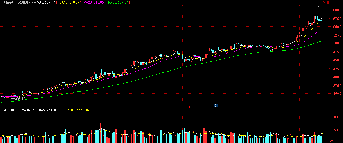
Task: Click the 550.0 price axis label
Action: click(337, 27)
